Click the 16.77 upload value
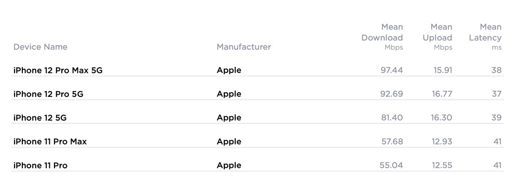The height and width of the screenshot is (188, 519). 442,94
